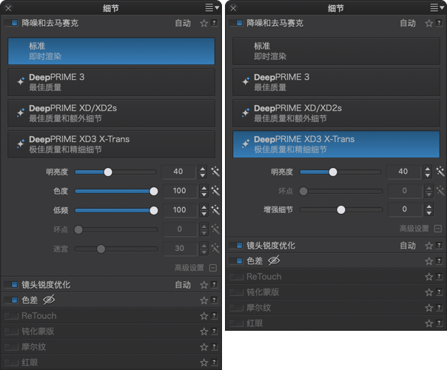
Task: Click 明亮度 slider in left panel
Action: coord(115,172)
